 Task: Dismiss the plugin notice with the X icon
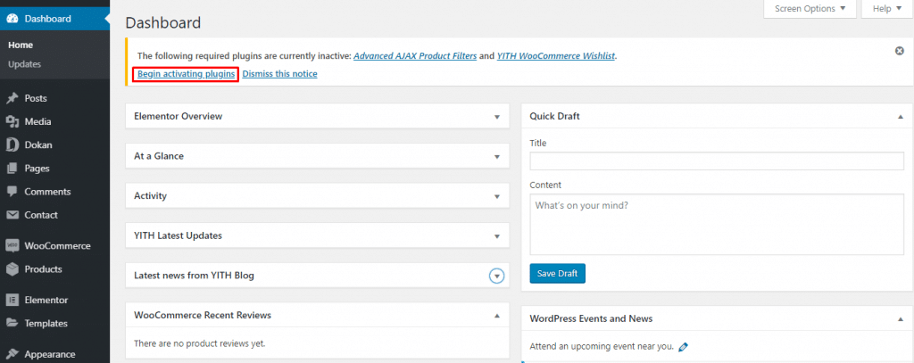pos(900,51)
